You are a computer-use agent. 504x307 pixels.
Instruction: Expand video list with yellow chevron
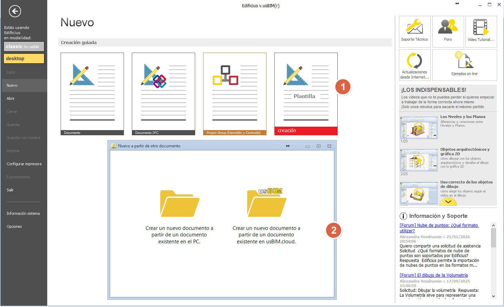(448, 202)
